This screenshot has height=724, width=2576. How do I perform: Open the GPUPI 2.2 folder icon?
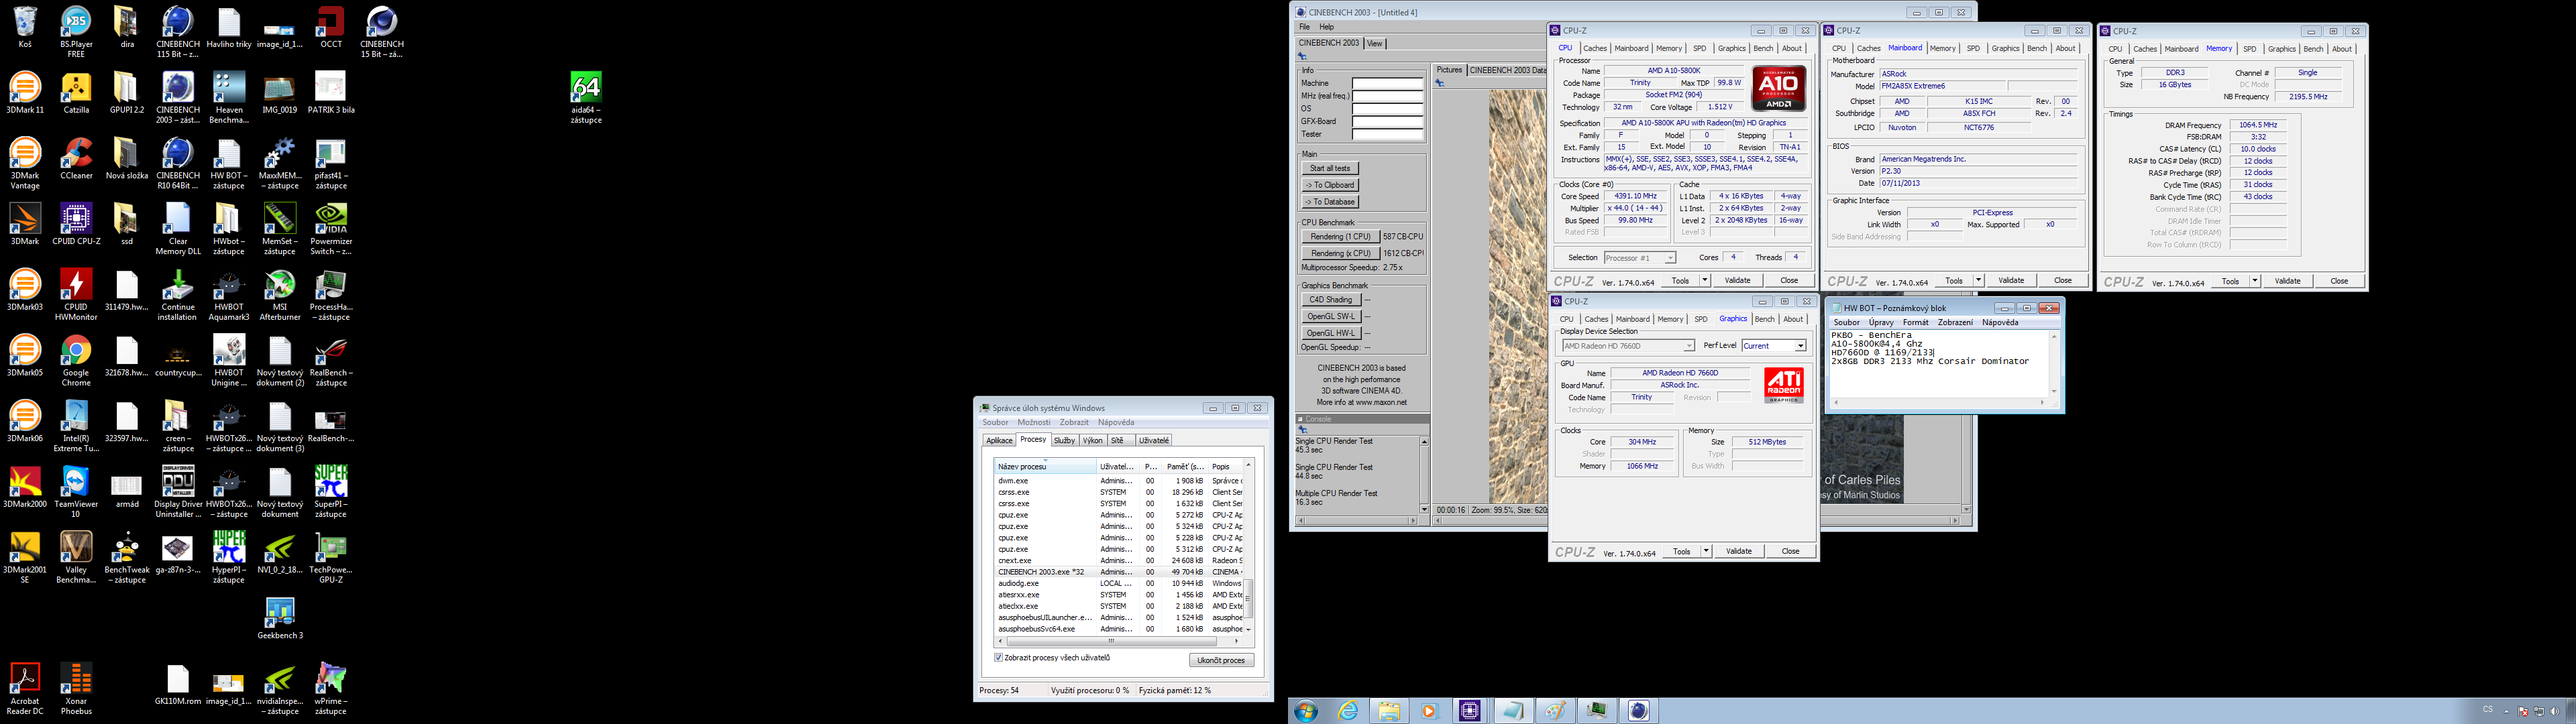pyautogui.click(x=127, y=93)
